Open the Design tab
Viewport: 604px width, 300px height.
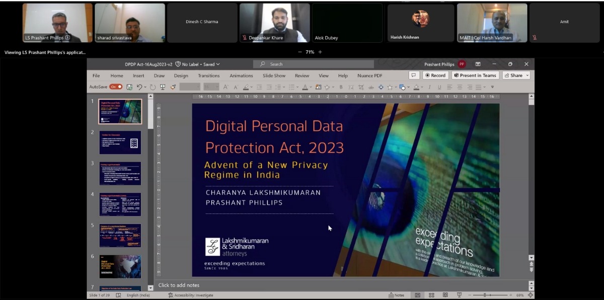pos(181,76)
